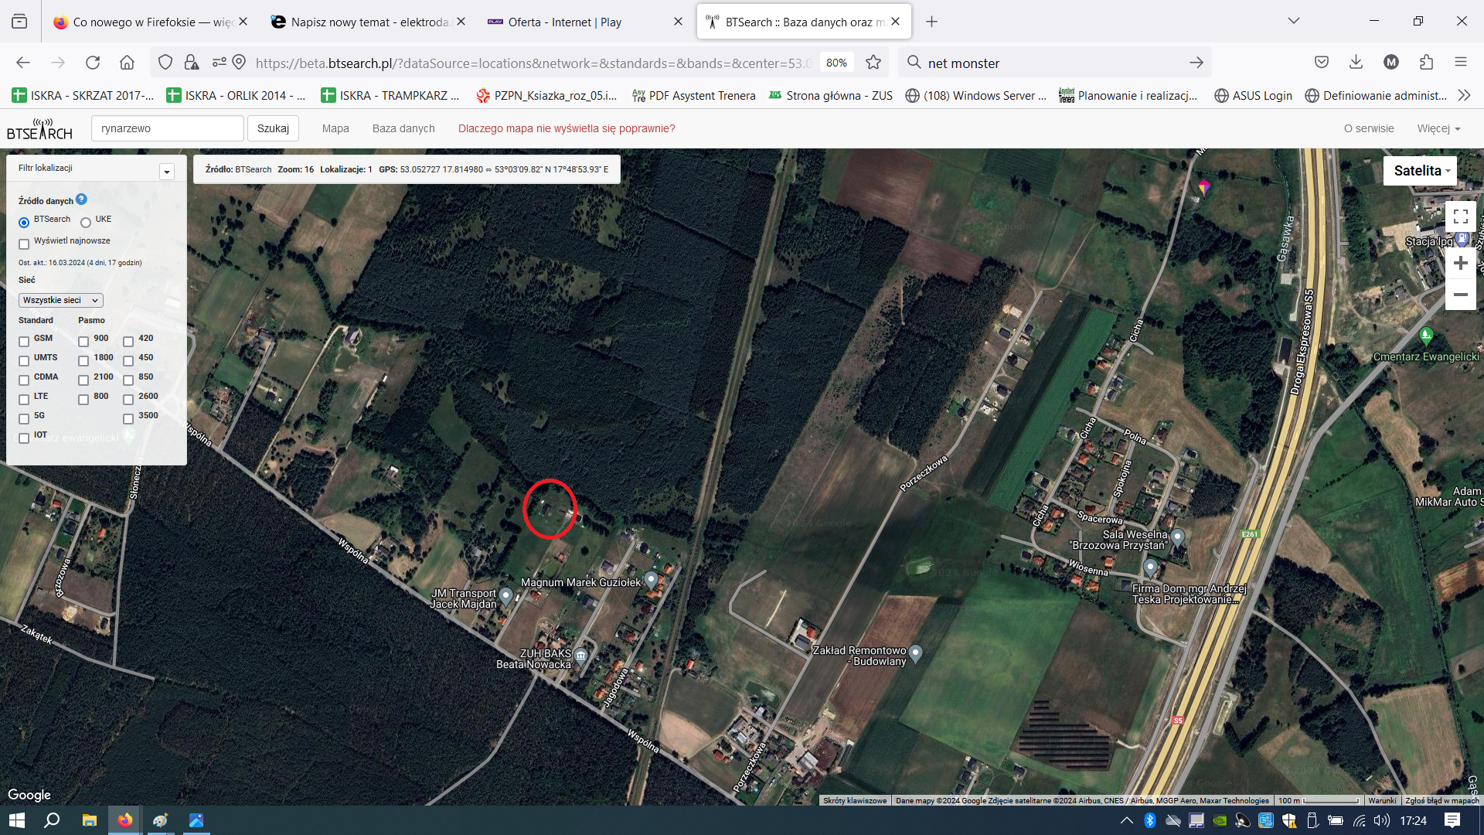Viewport: 1484px width, 835px height.
Task: Go back to the previous page
Action: click(x=23, y=63)
